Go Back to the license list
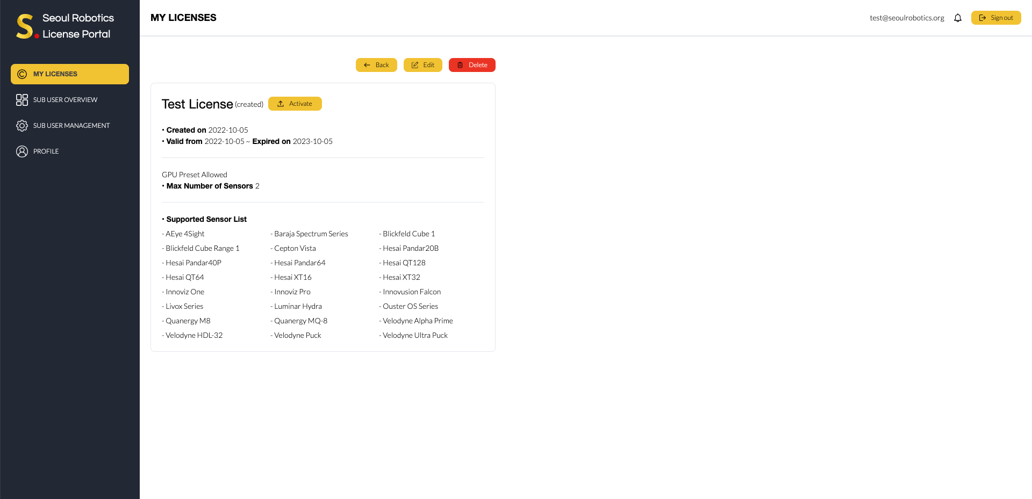This screenshot has height=499, width=1032. [x=376, y=64]
